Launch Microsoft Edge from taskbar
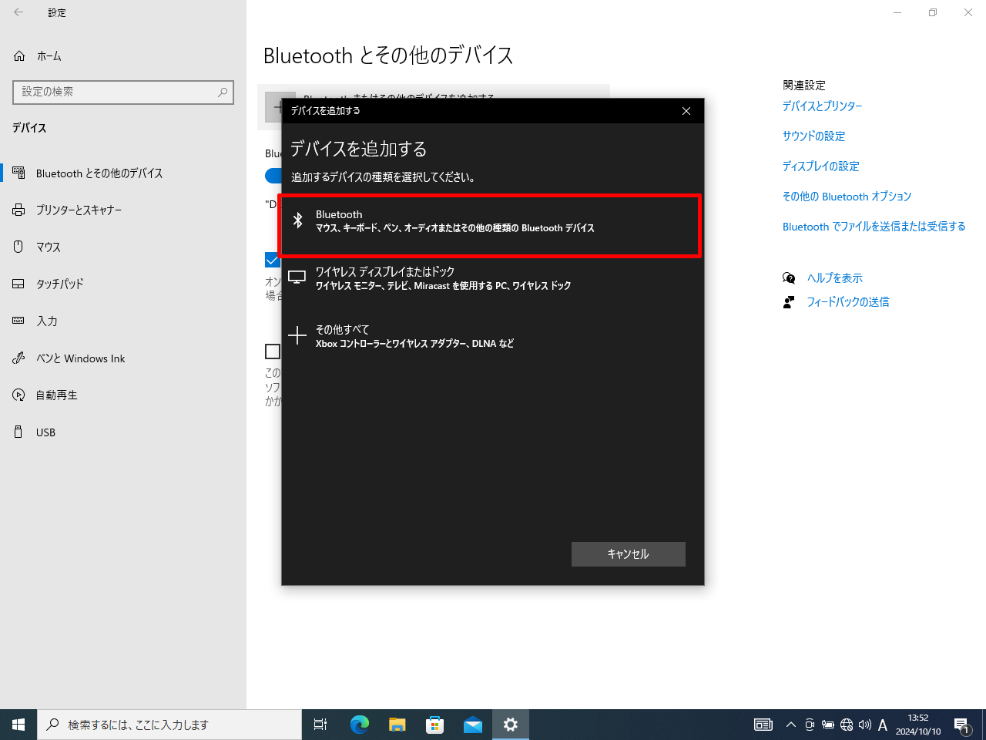The width and height of the screenshot is (986, 740). tap(359, 725)
